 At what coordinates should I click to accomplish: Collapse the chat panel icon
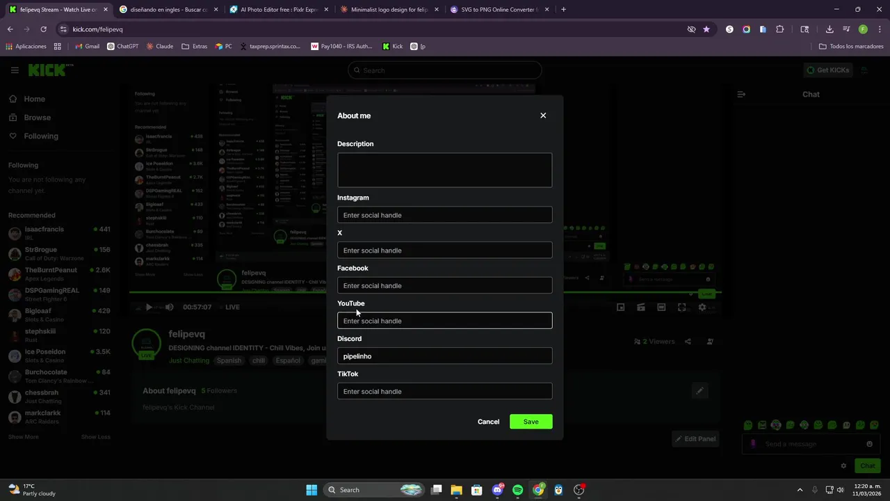(741, 95)
